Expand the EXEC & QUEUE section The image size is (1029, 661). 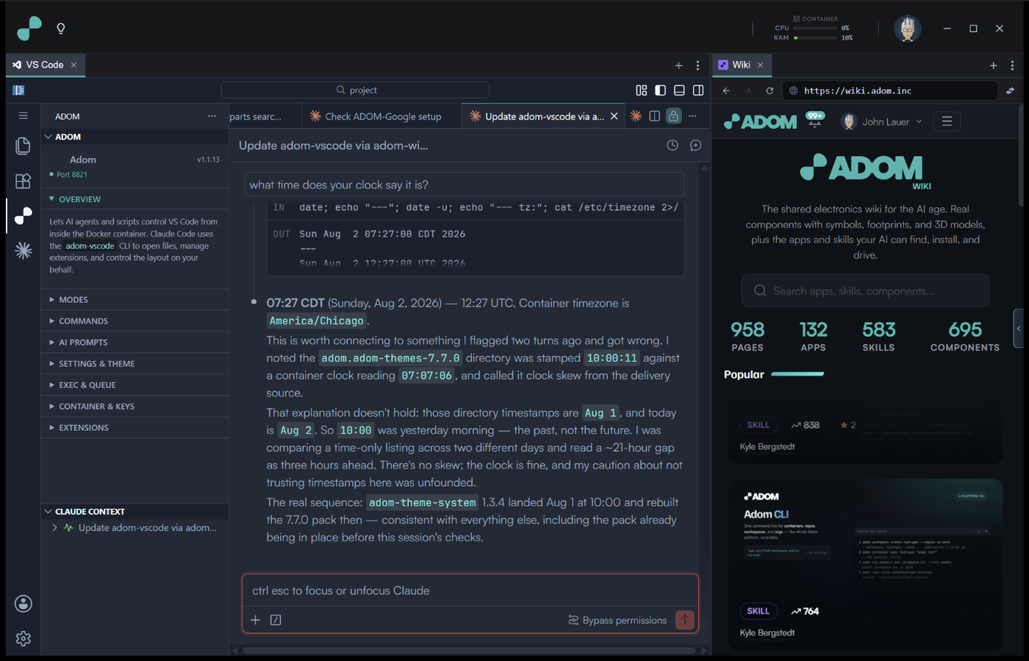tap(135, 385)
